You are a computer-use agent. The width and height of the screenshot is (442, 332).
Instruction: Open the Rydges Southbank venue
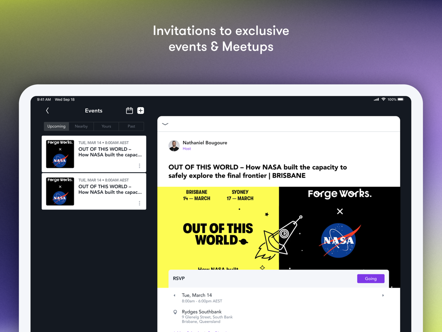pos(202,312)
